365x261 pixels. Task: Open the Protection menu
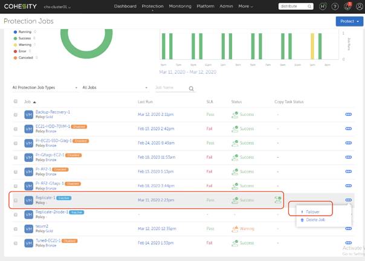[152, 6]
